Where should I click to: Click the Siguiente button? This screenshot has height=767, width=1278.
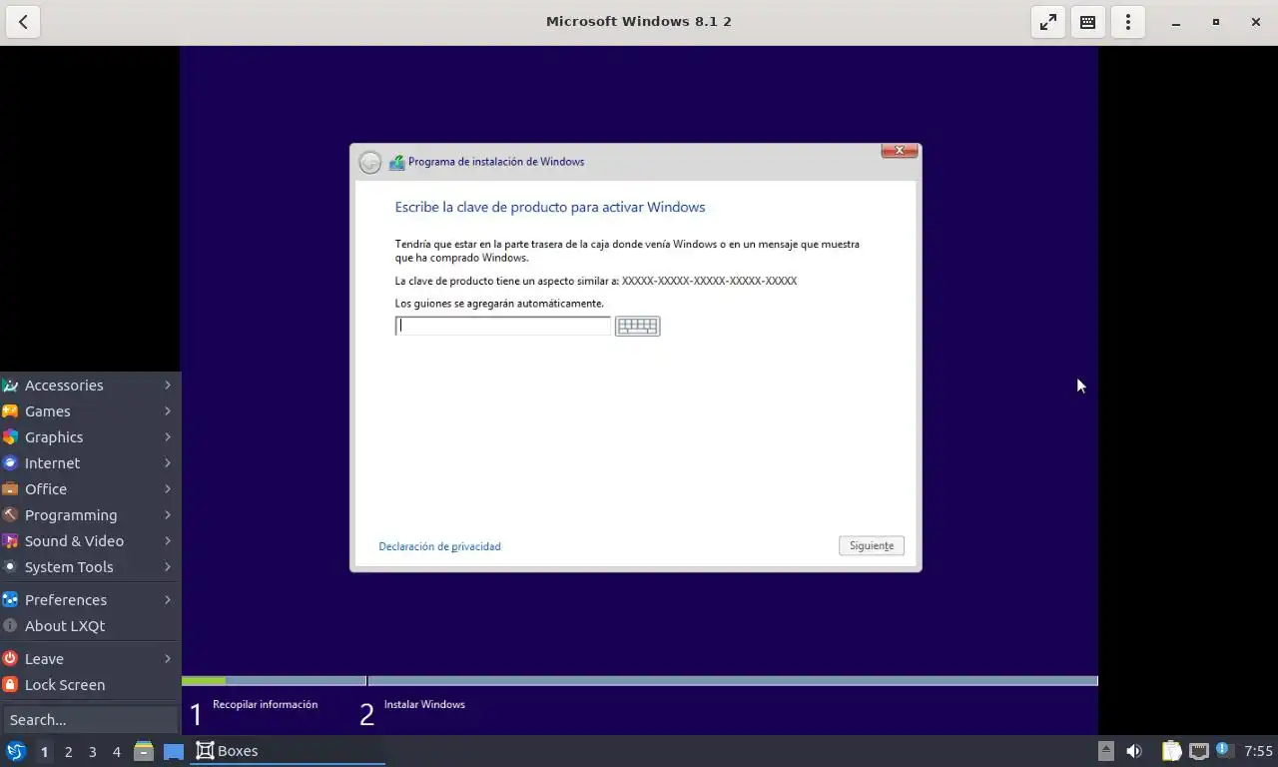[x=872, y=545]
